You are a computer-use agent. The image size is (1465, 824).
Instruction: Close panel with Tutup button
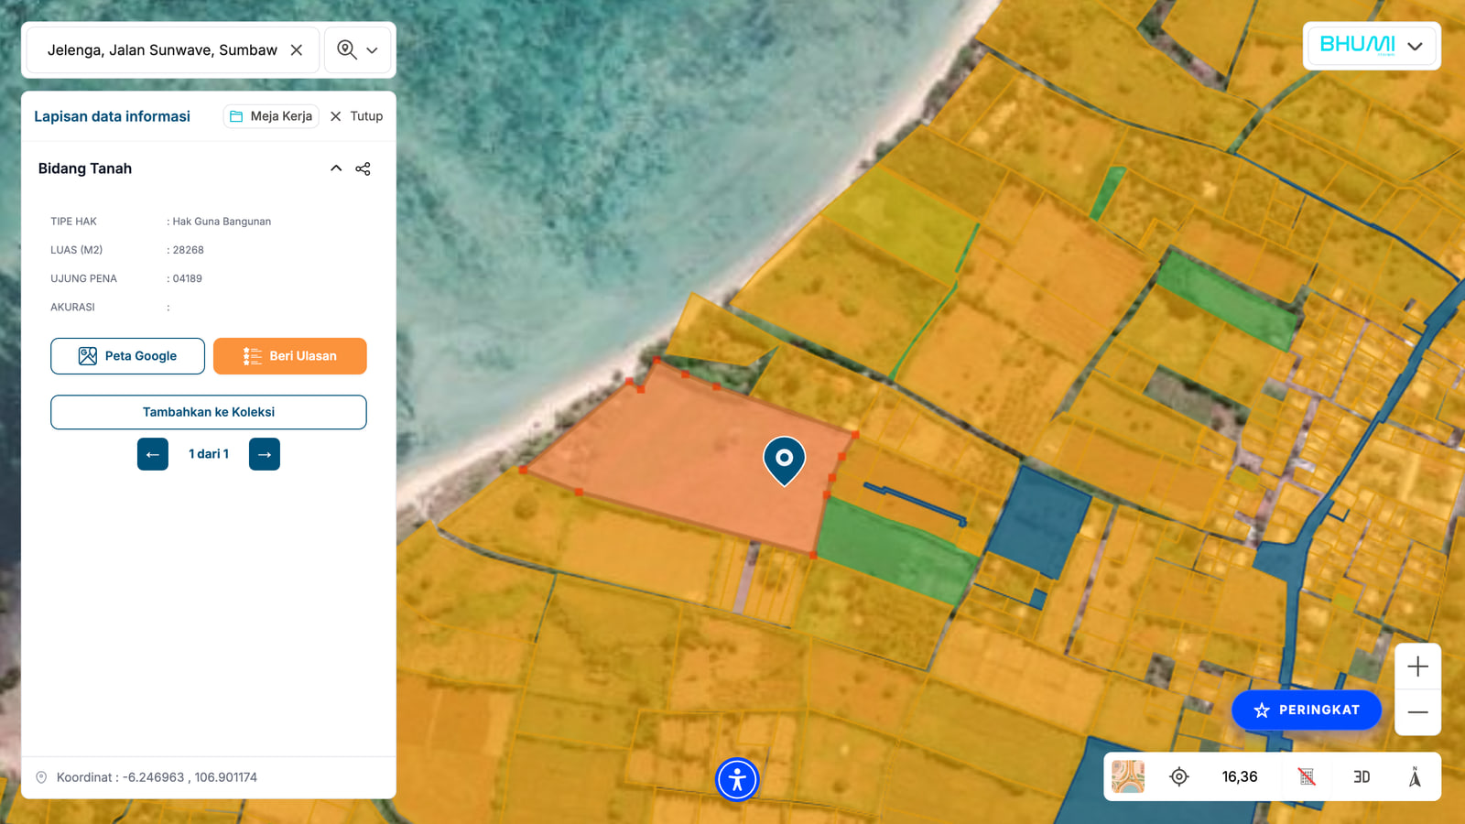pos(356,116)
